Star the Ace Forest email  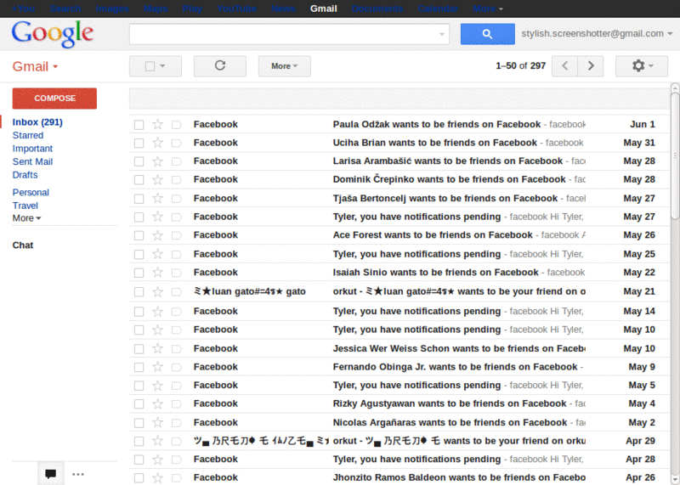(158, 235)
